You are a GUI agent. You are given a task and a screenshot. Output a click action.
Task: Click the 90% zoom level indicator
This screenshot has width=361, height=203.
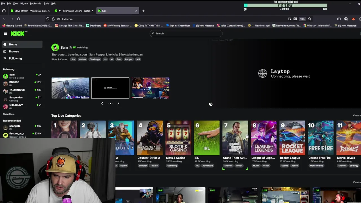(302, 19)
